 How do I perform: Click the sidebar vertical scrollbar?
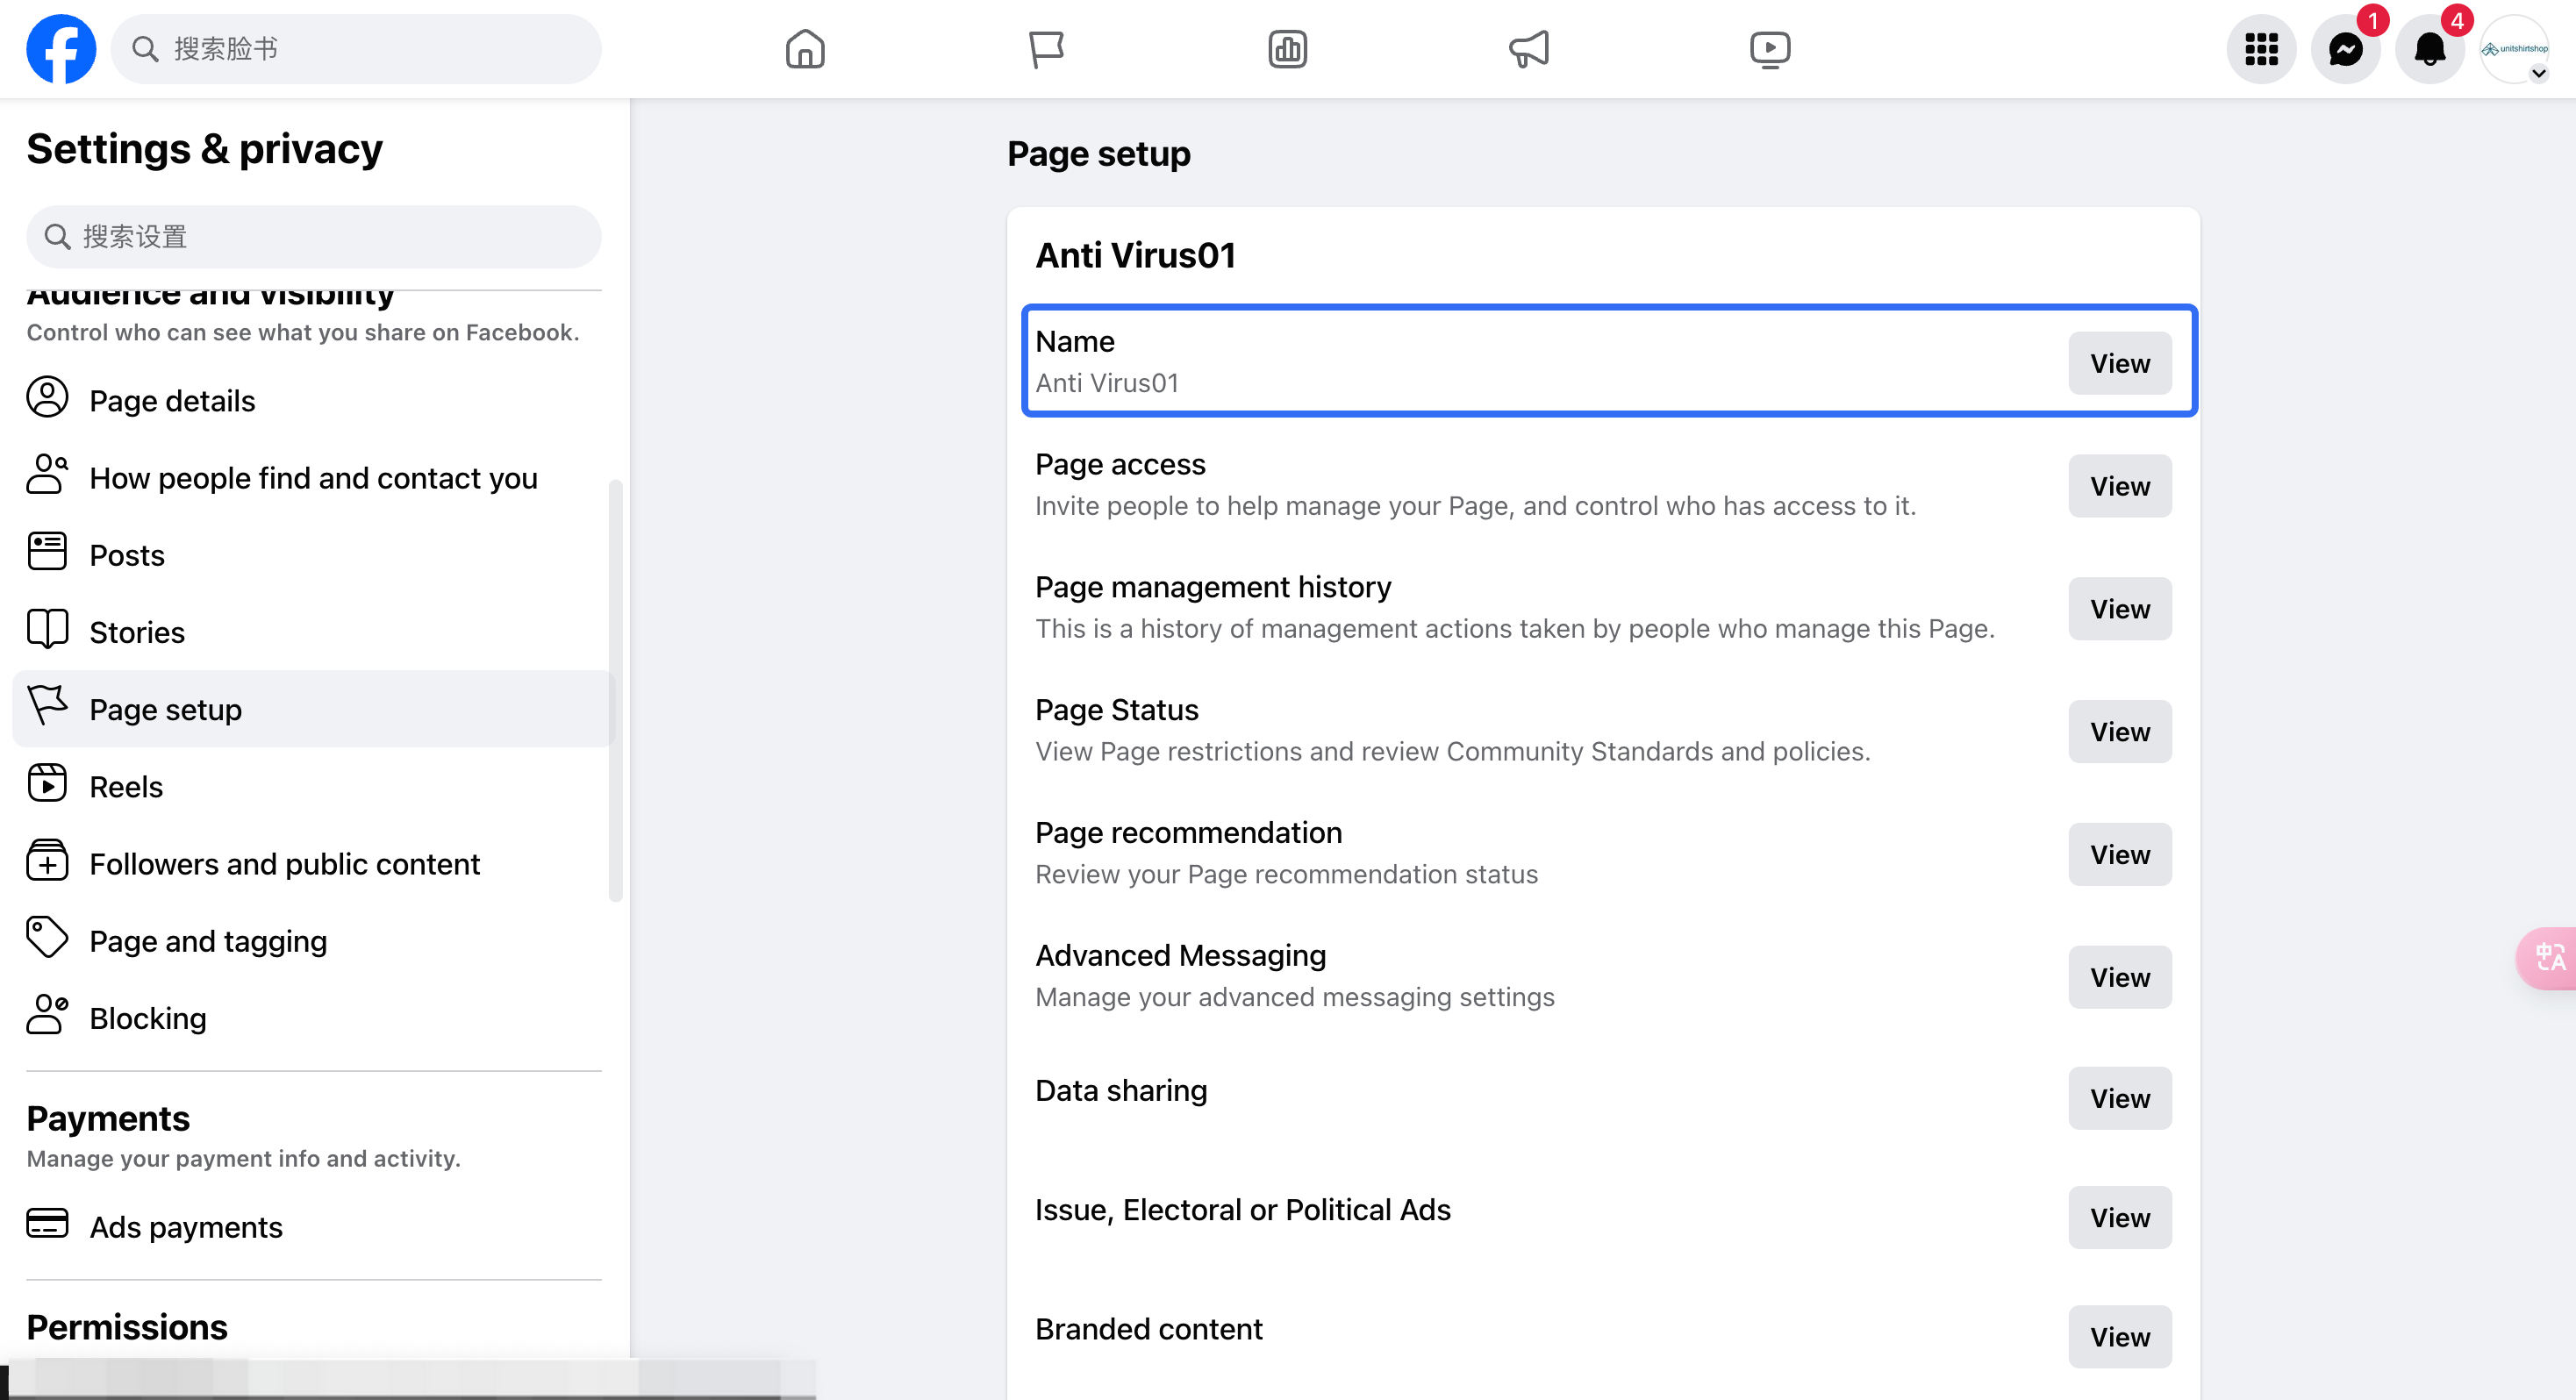616,690
